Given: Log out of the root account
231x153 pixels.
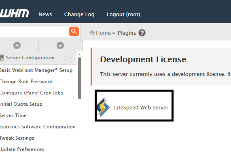Looking at the screenshot, I should (x=123, y=15).
